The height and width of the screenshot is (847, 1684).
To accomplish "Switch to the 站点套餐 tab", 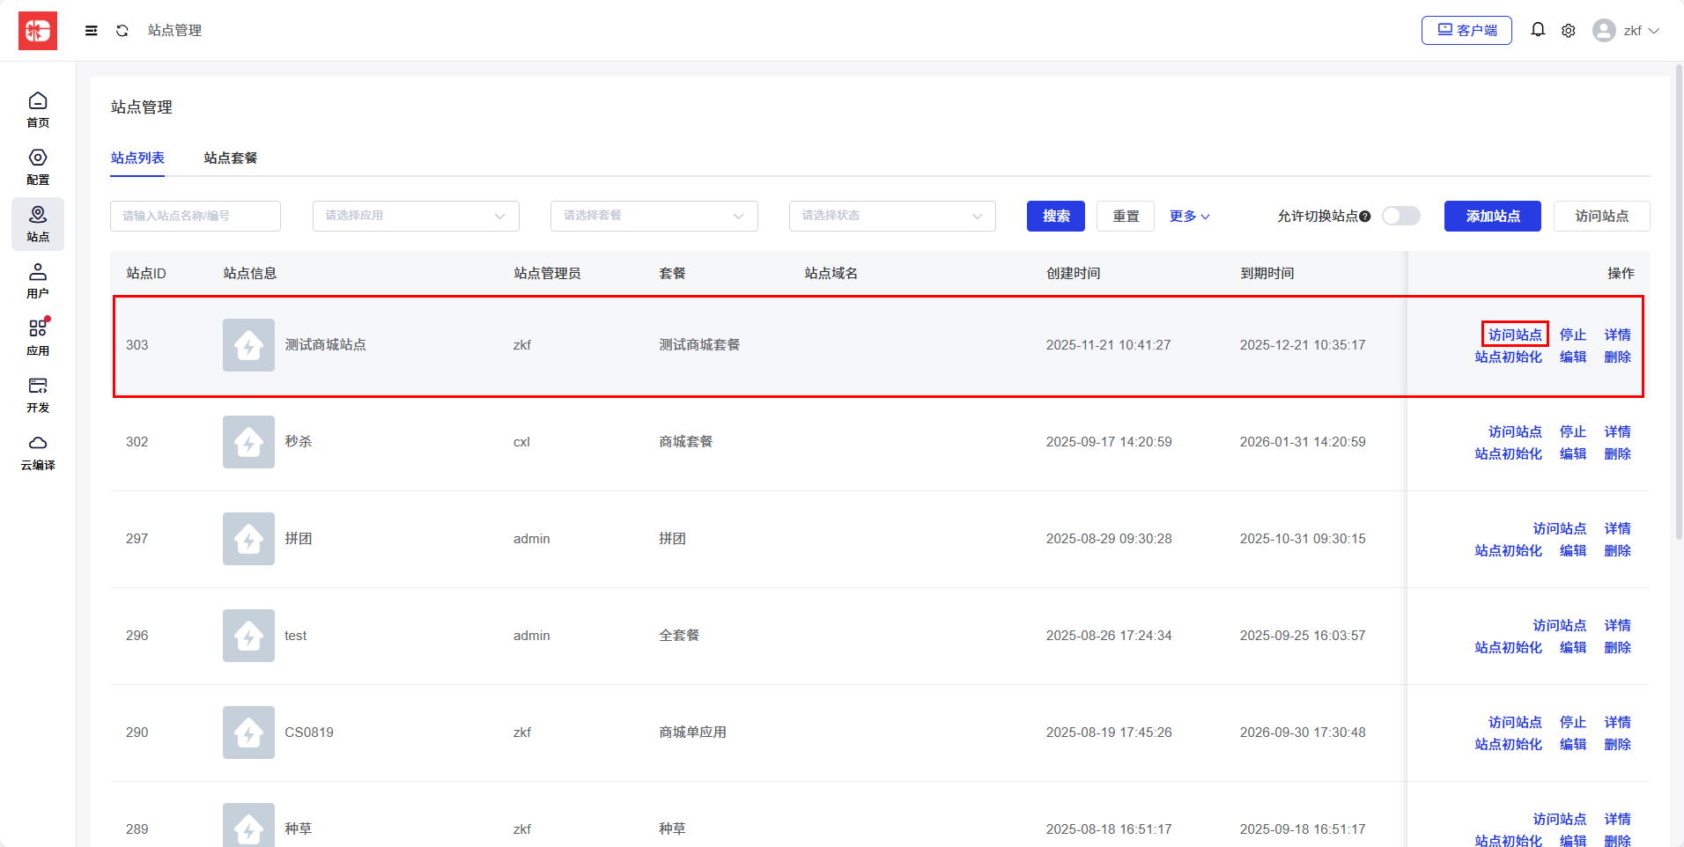I will 231,158.
